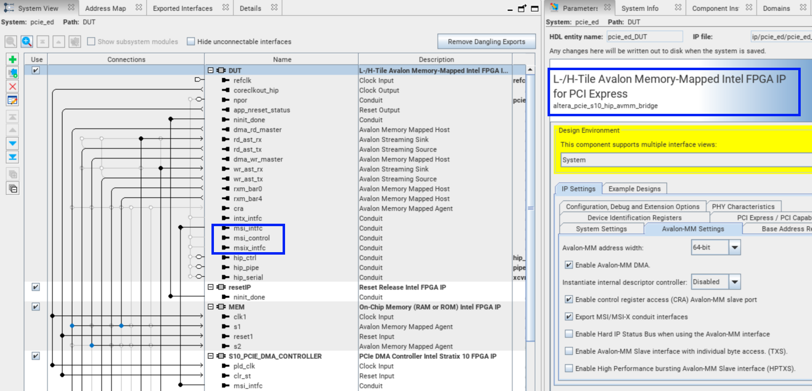Click Remove Dangling Exports button
Viewport: 812px width, 391px height.
(486, 42)
